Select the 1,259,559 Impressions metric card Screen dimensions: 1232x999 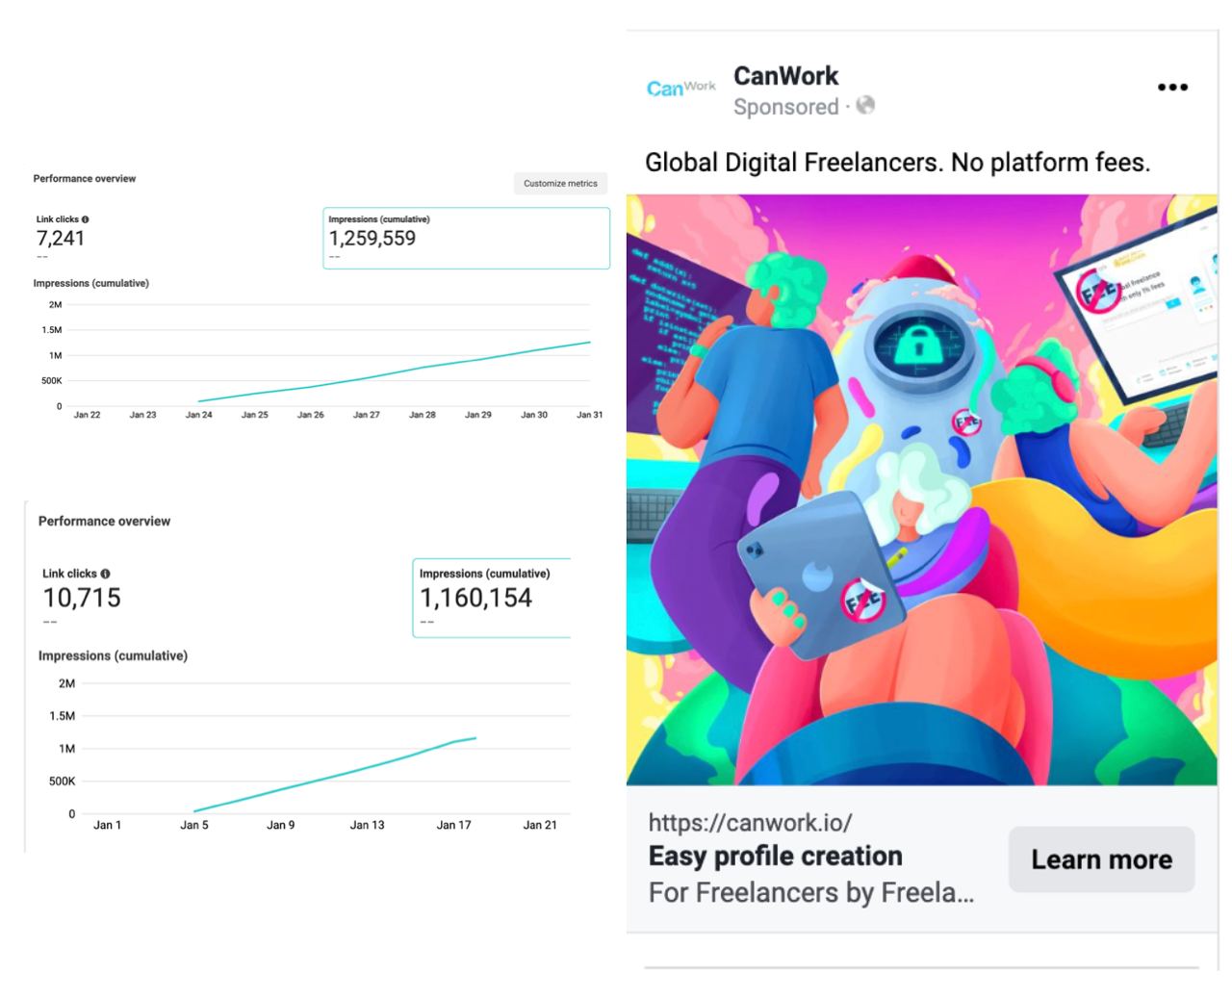tap(466, 238)
